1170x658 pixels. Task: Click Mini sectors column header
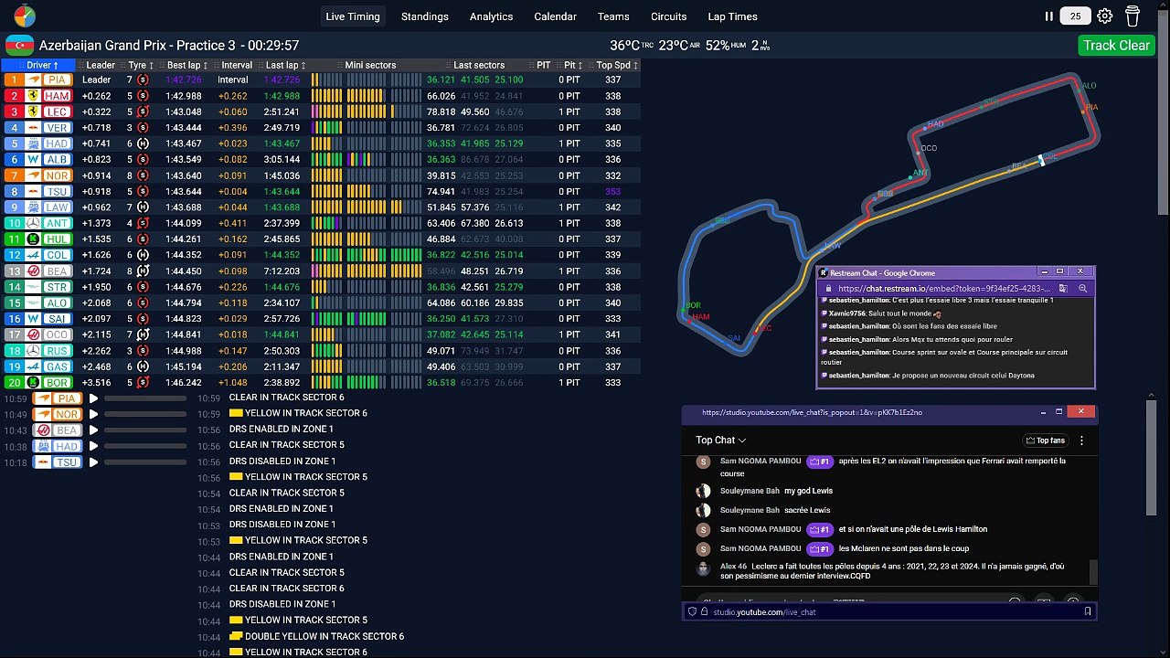pos(370,65)
